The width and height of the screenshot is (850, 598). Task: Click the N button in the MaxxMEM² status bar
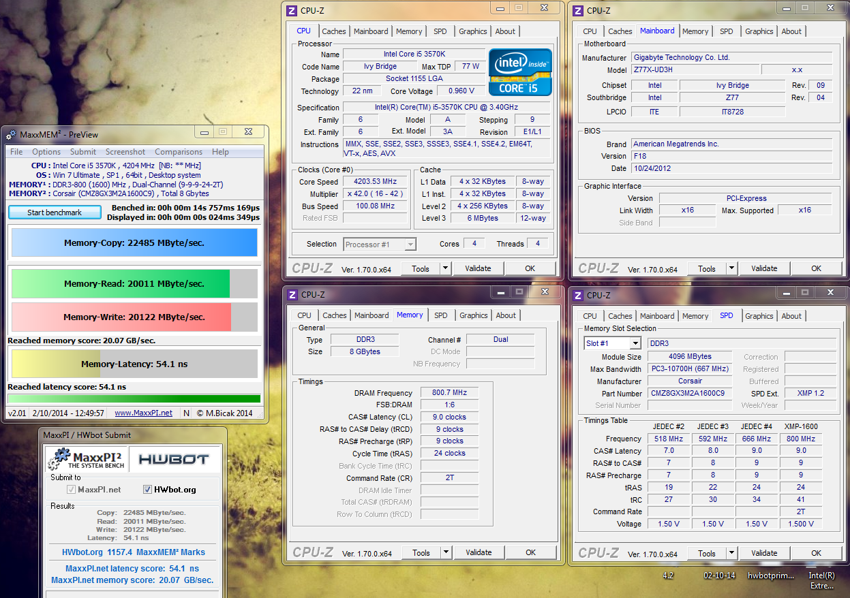click(186, 413)
